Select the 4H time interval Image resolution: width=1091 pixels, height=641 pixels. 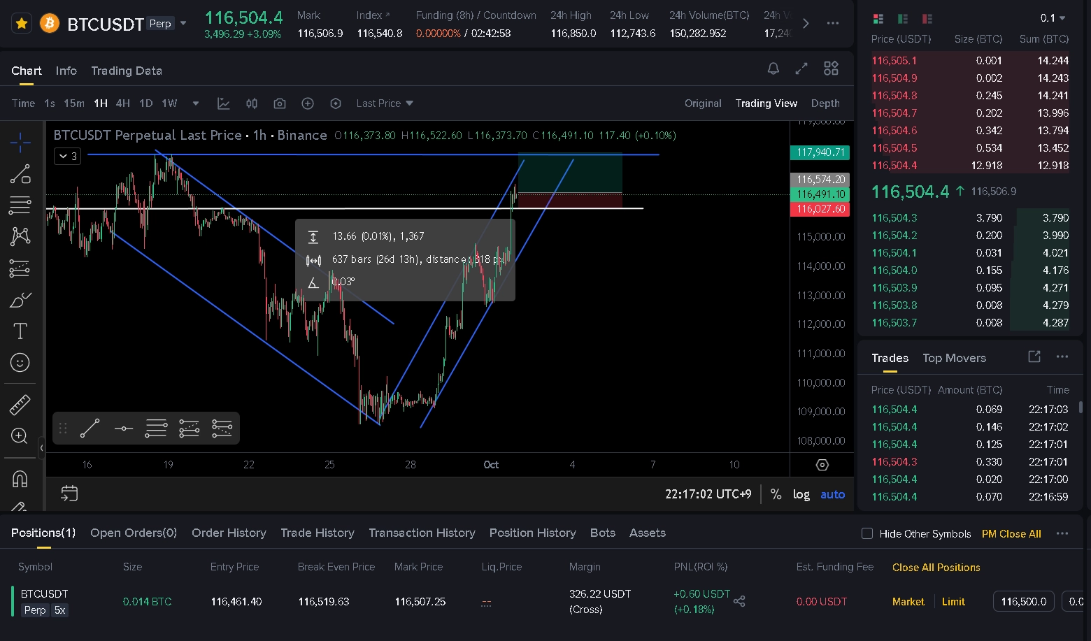click(x=123, y=103)
